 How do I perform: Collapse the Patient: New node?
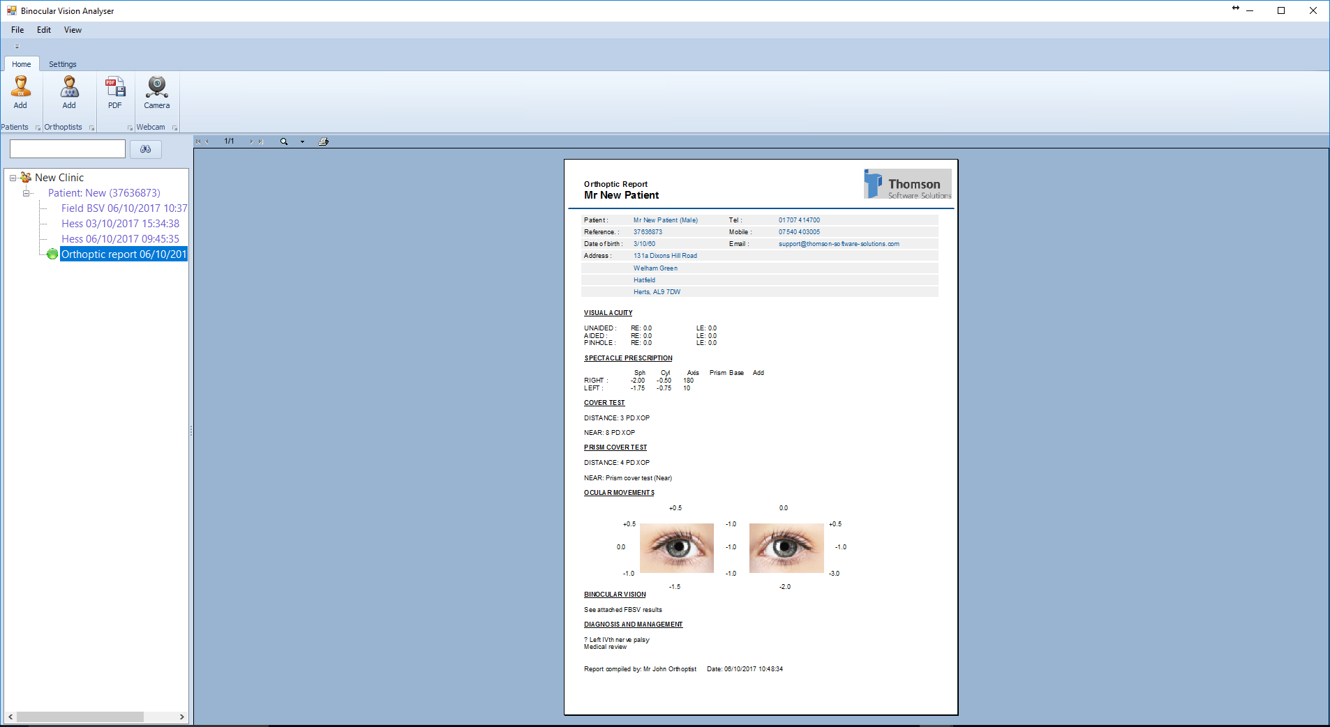(27, 193)
